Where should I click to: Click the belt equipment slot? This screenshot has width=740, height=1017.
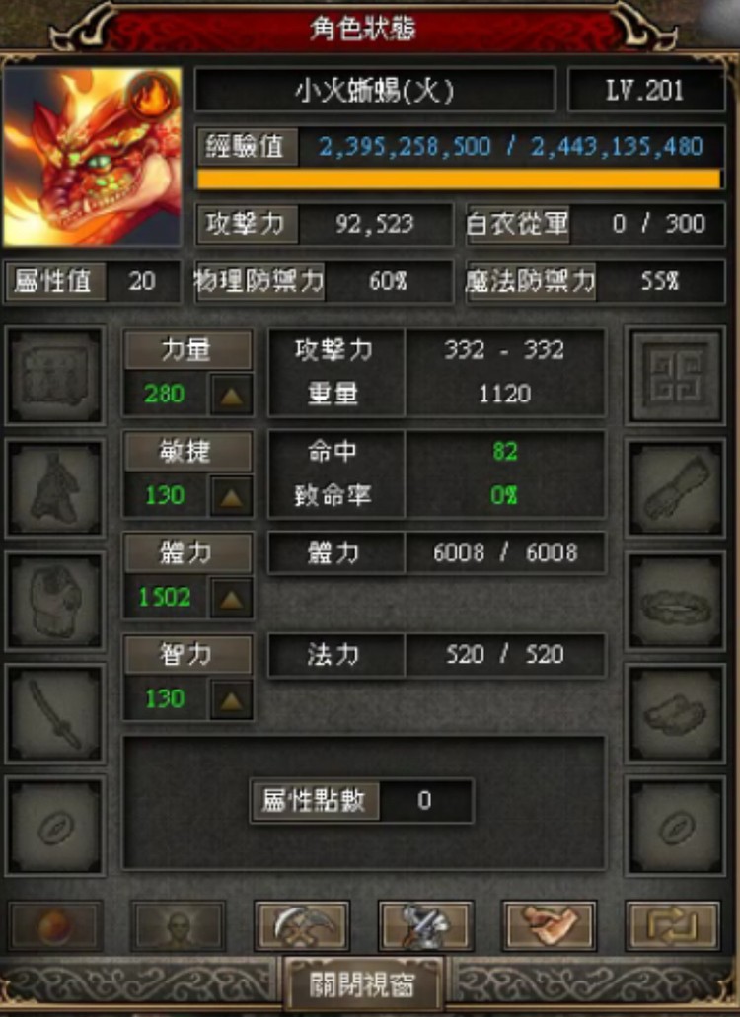tap(675, 601)
